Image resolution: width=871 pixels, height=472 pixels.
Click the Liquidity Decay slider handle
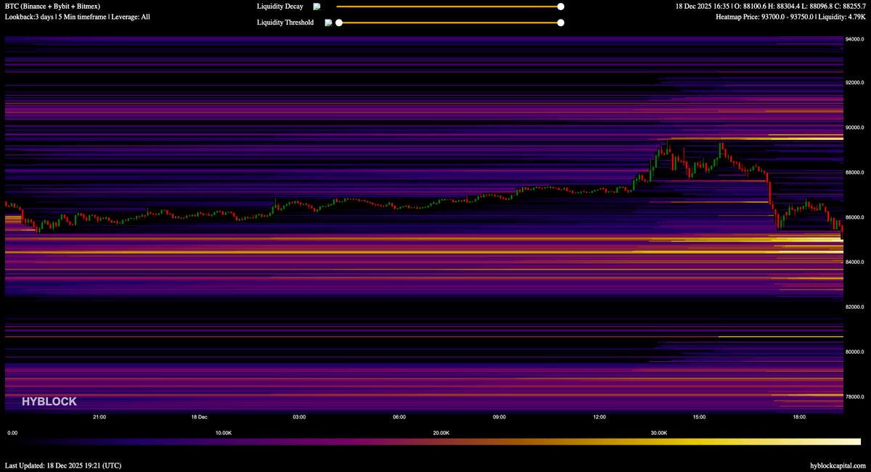(x=560, y=7)
